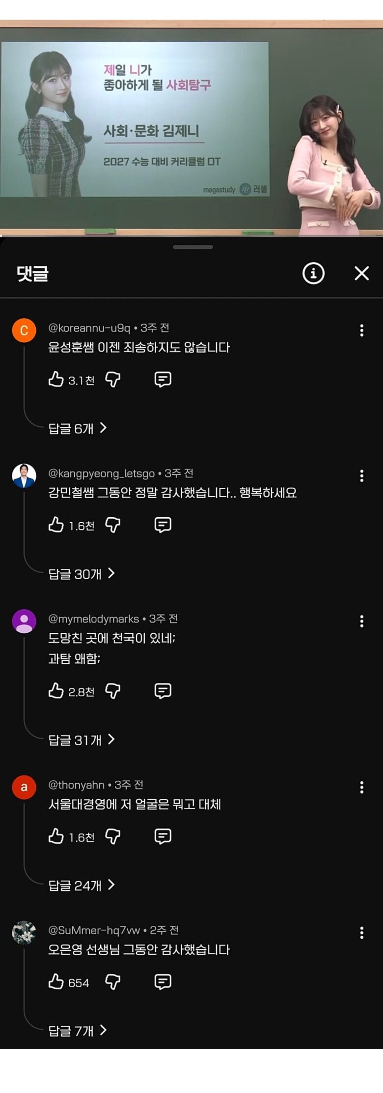The width and height of the screenshot is (383, 1093).
Task: Expand 답글 31개 replies
Action: (x=81, y=740)
